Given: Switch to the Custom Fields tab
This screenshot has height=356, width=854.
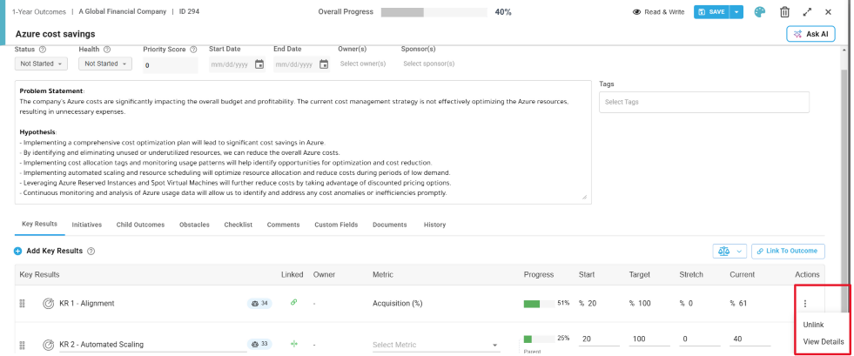Looking at the screenshot, I should [x=336, y=225].
